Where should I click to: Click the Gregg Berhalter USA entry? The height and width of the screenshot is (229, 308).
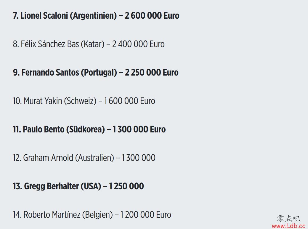78,186
